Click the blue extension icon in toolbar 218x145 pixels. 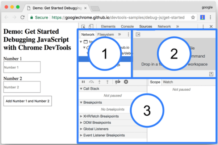tap(202, 17)
